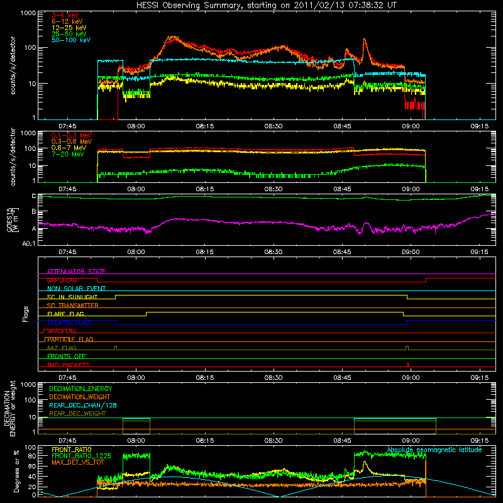Click the MAX_DET_VS_TOT legend label
Image resolution: width=503 pixels, height=503 pixels.
pyautogui.click(x=79, y=462)
